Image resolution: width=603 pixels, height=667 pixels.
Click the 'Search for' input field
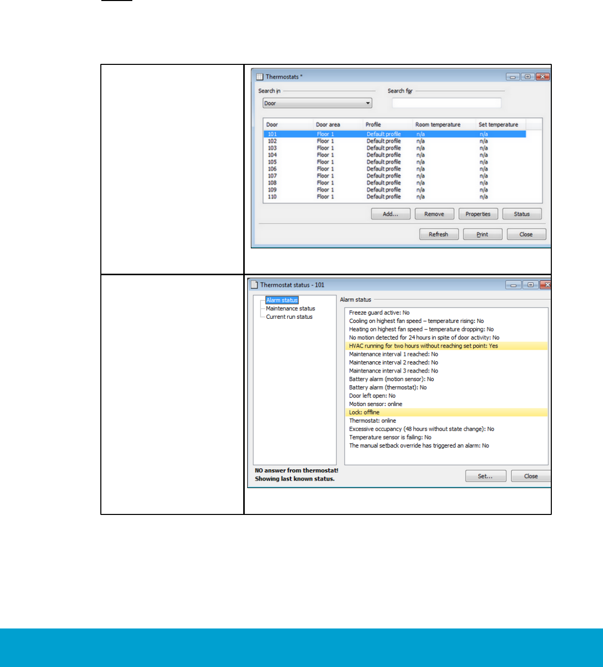(446, 103)
